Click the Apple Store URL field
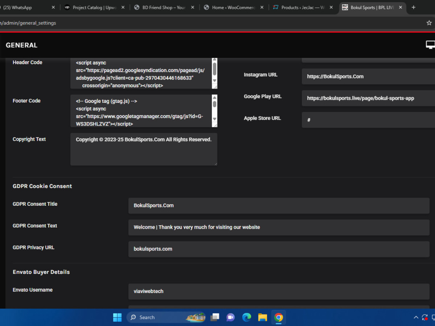This screenshot has height=326, width=435. click(368, 120)
